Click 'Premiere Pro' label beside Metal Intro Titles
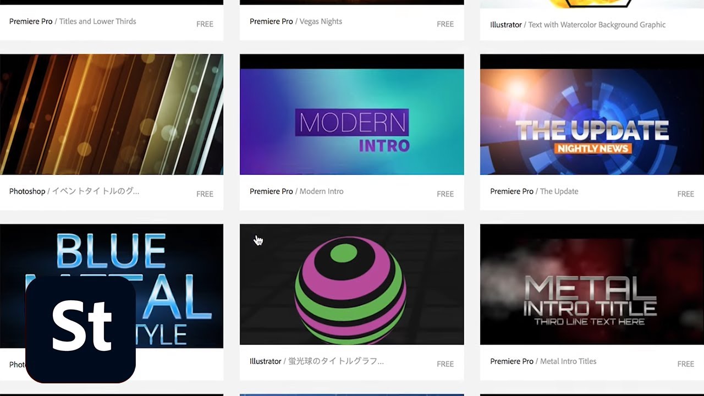This screenshot has width=704, height=396. click(512, 361)
